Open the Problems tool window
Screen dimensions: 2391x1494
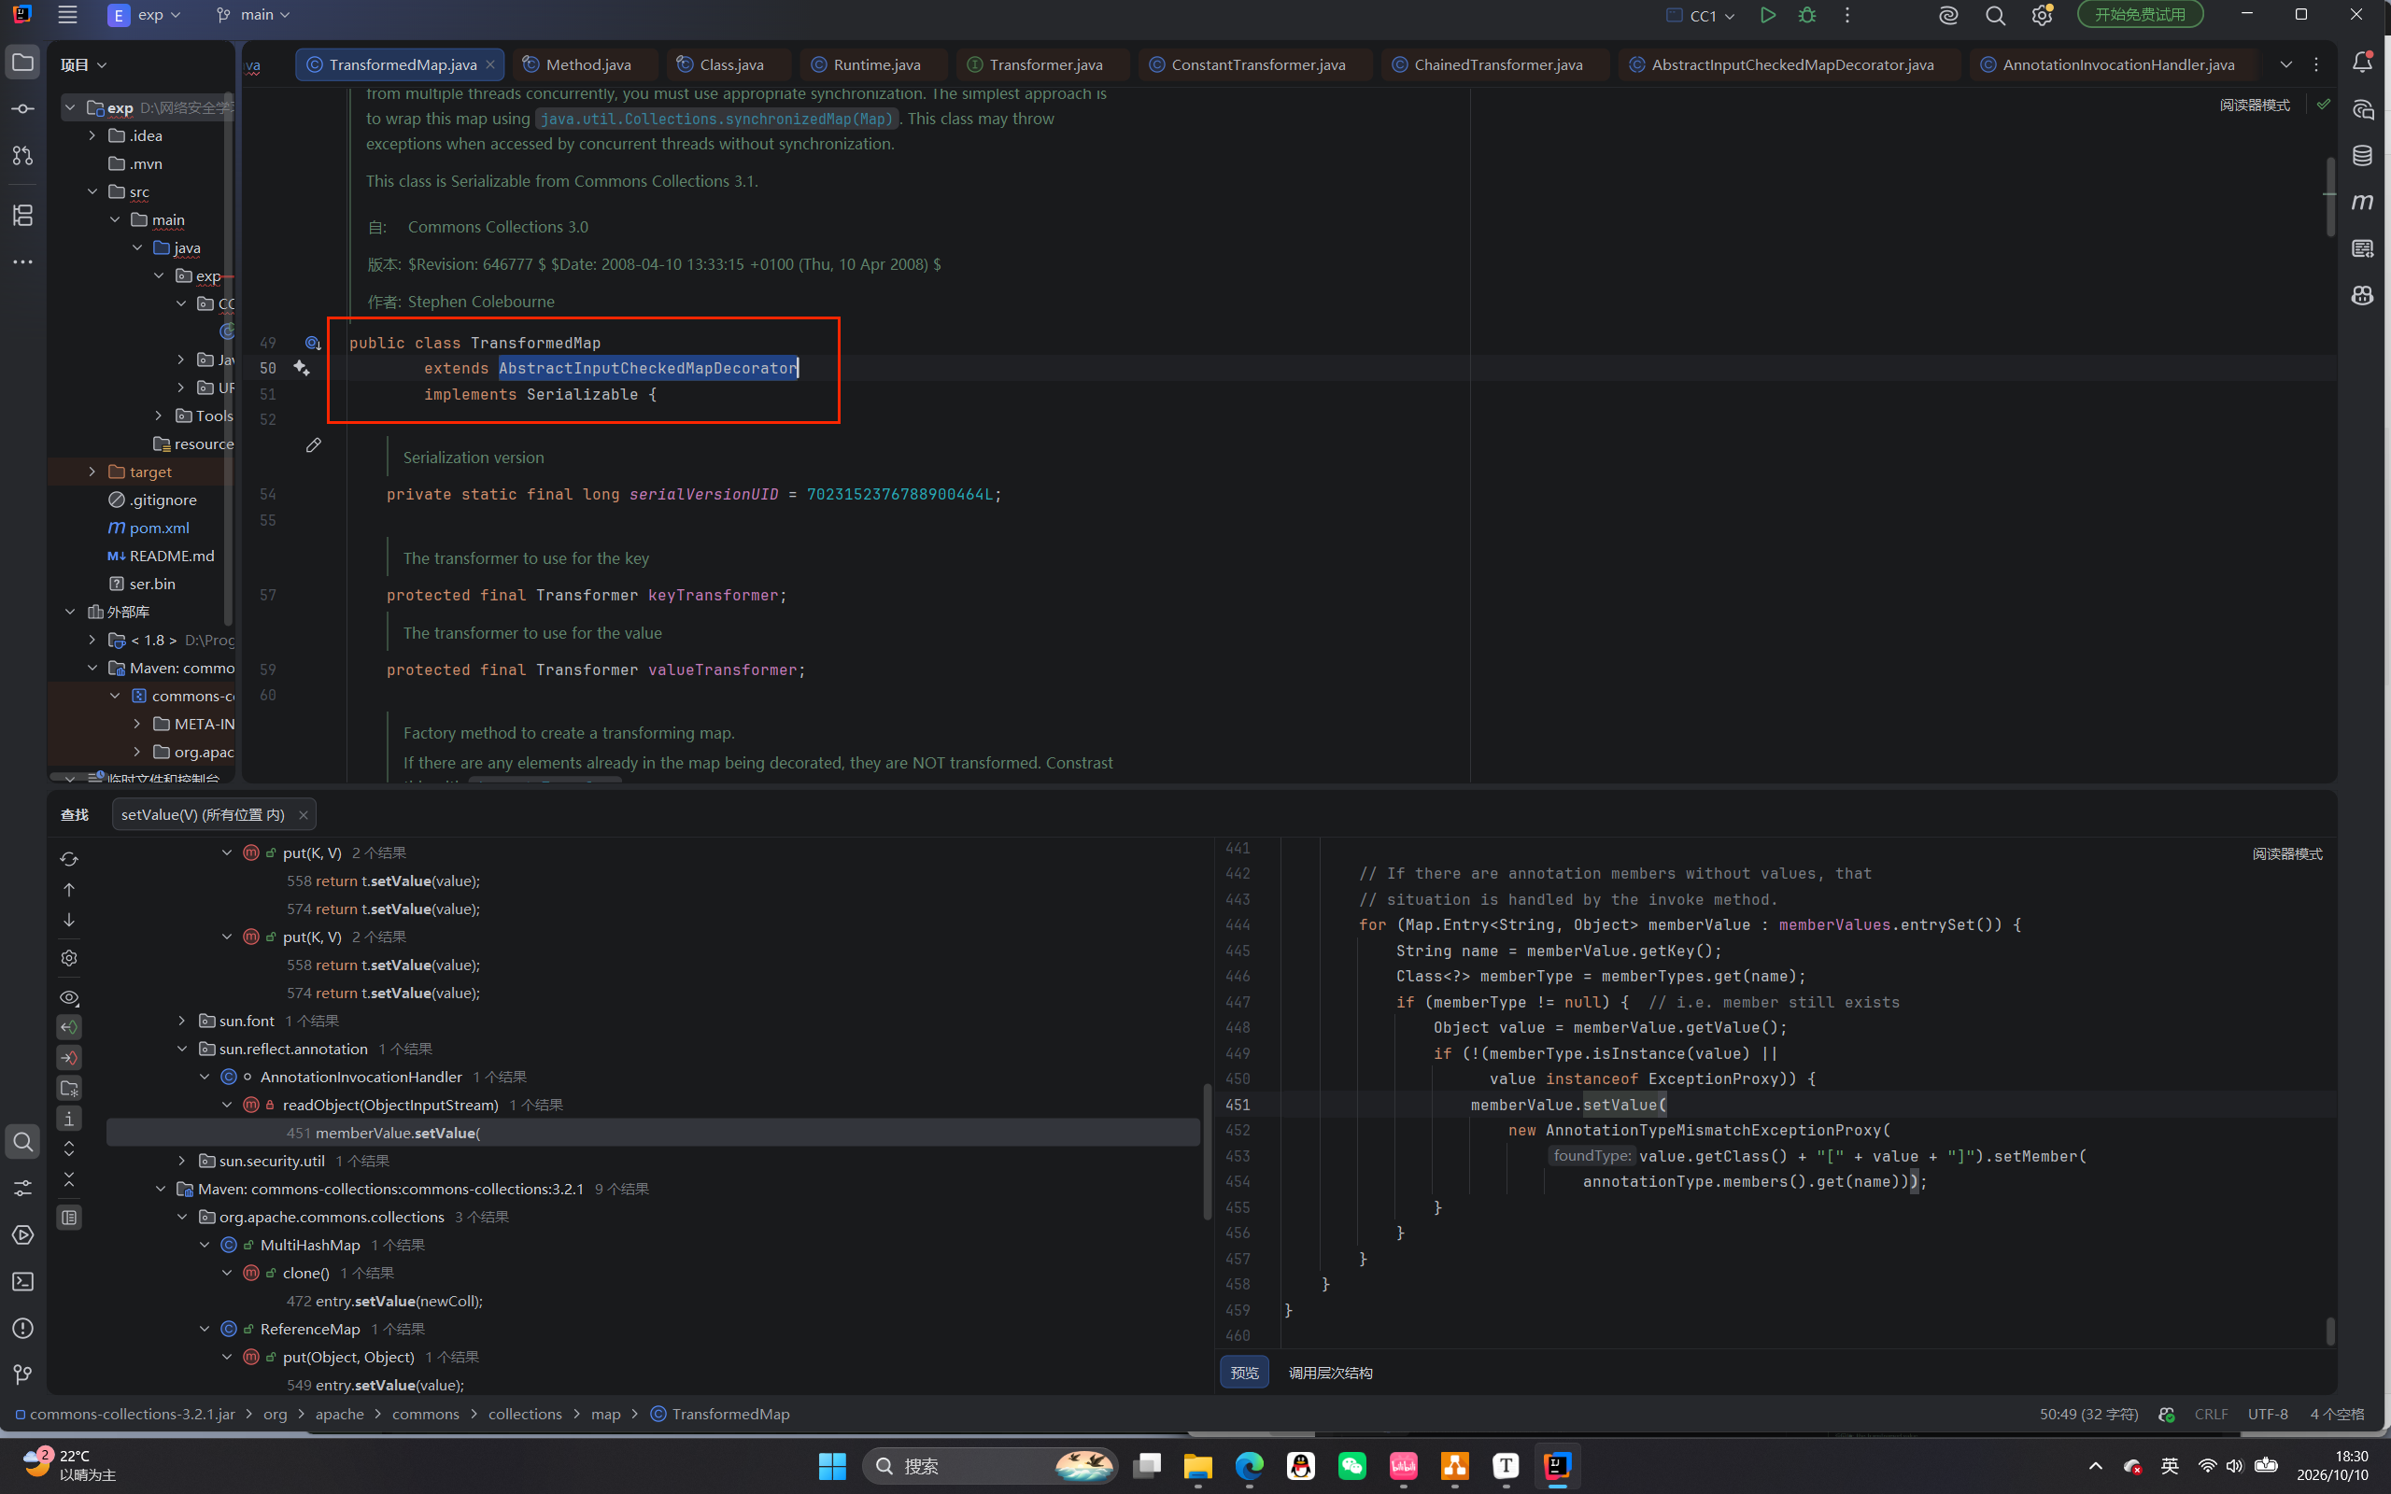(x=22, y=1328)
